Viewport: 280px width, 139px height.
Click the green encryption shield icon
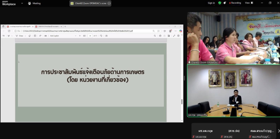(220, 3)
